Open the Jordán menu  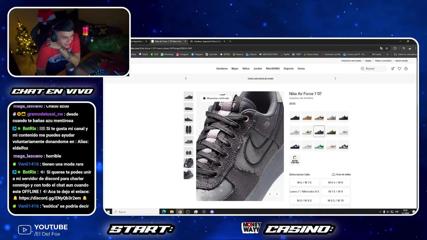[x=258, y=69]
